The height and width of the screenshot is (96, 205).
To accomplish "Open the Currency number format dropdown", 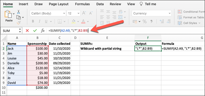I will tap(152, 13).
